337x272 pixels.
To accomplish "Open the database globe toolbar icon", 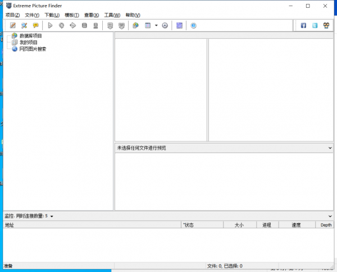I will point(135,26).
